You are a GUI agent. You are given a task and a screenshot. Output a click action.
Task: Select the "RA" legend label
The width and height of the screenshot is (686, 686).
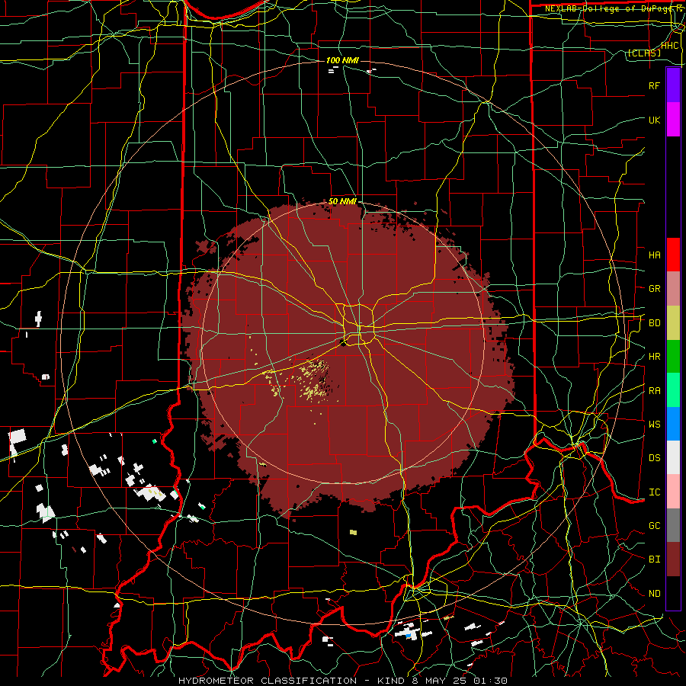(x=654, y=391)
